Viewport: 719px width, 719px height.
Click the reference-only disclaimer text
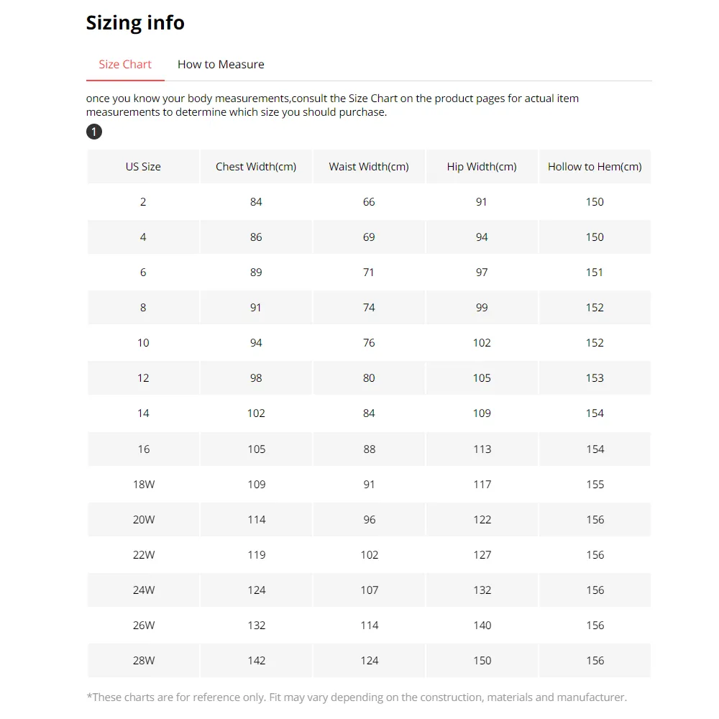(356, 697)
